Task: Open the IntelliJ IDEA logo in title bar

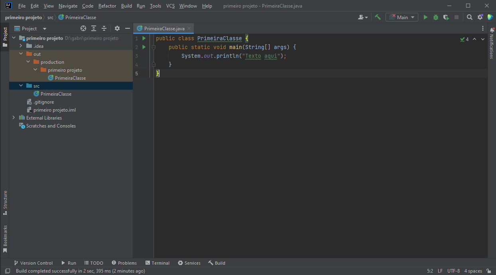Action: click(8, 6)
